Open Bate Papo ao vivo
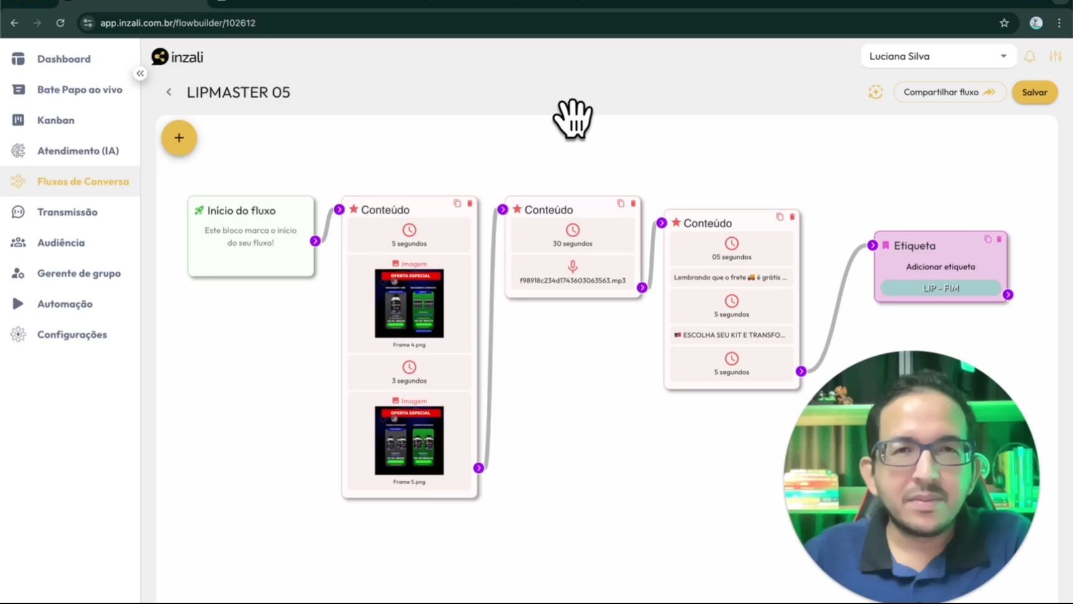Screen dimensions: 1073x604 (x=79, y=89)
